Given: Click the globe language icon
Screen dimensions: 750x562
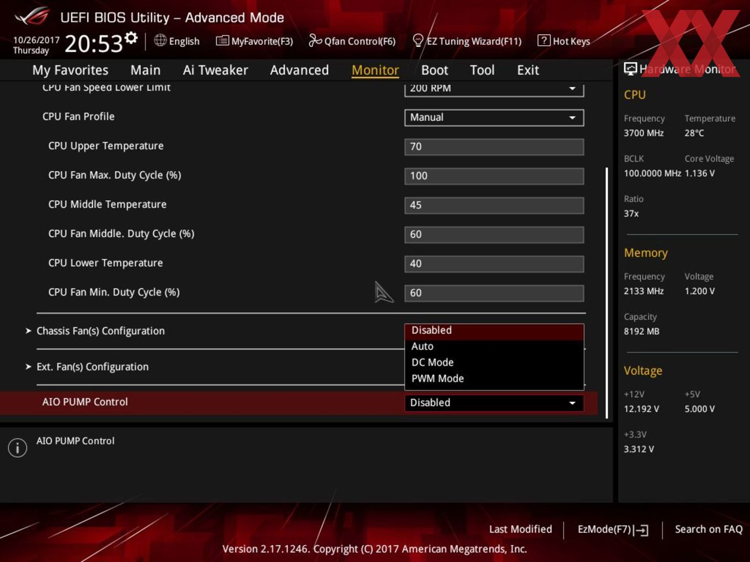Looking at the screenshot, I should (160, 40).
